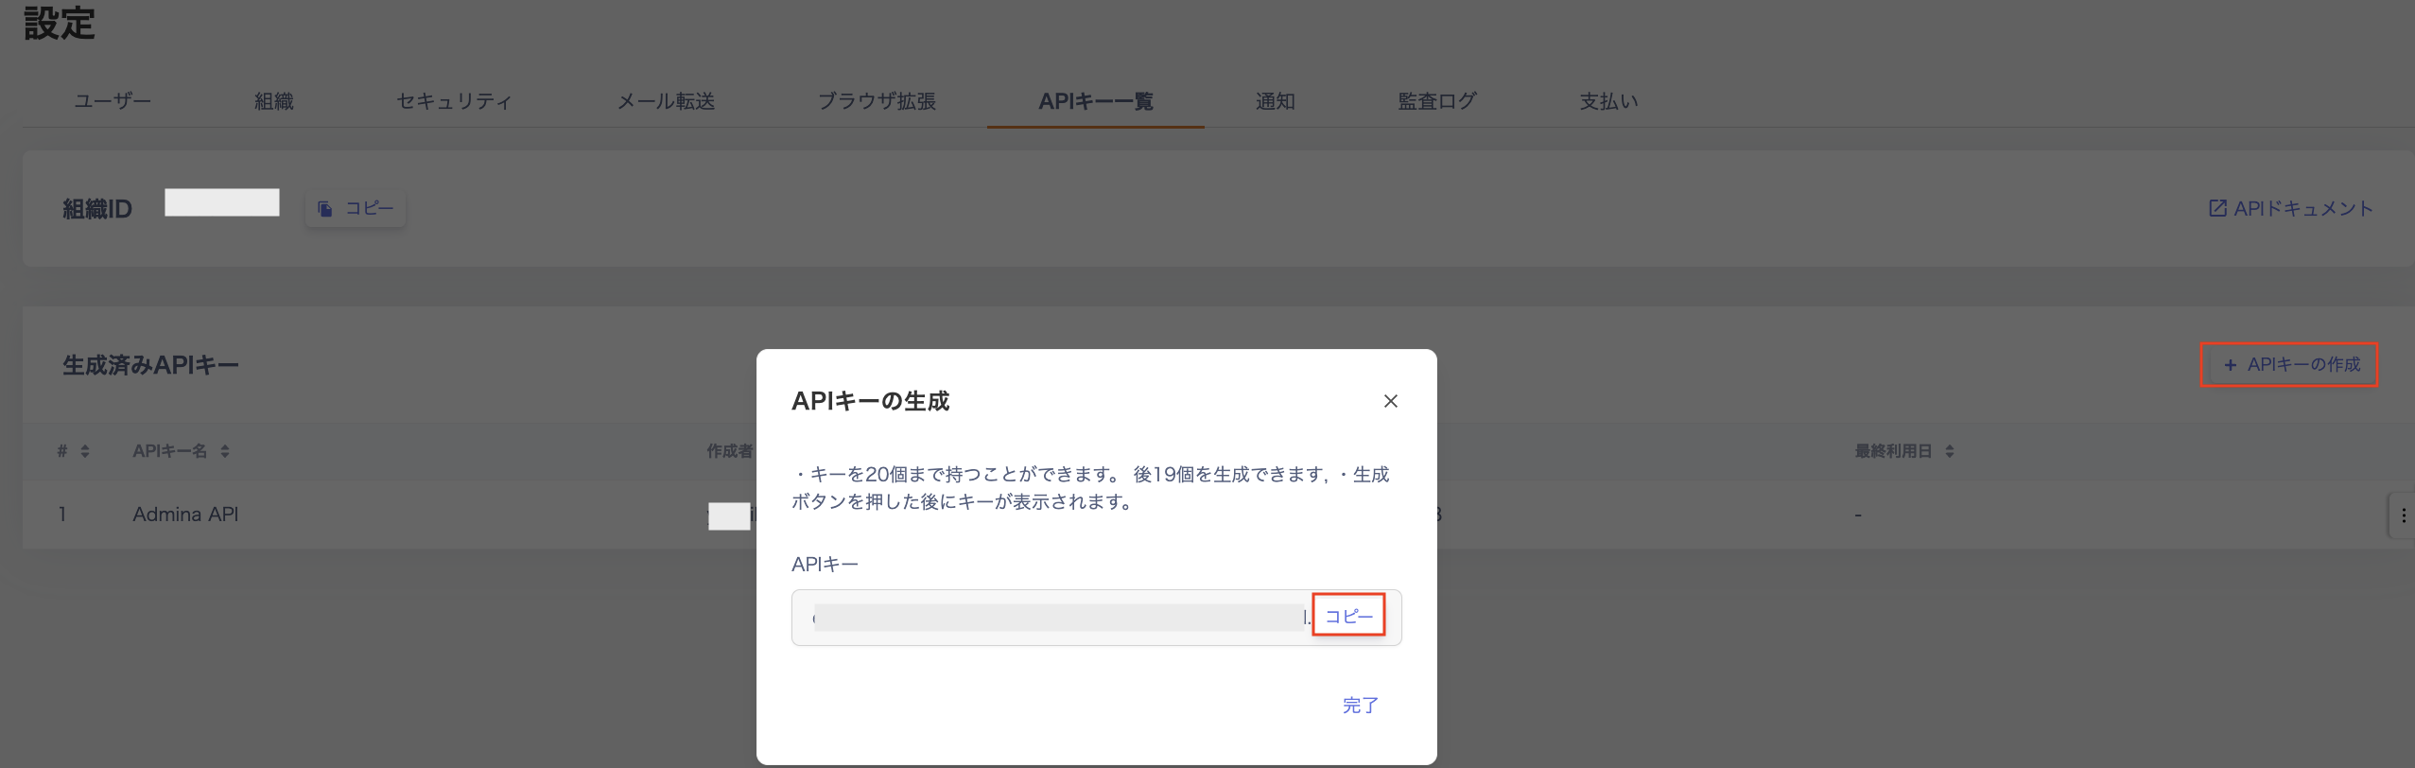
Task: Go to the メール転送 tab
Action: click(667, 101)
